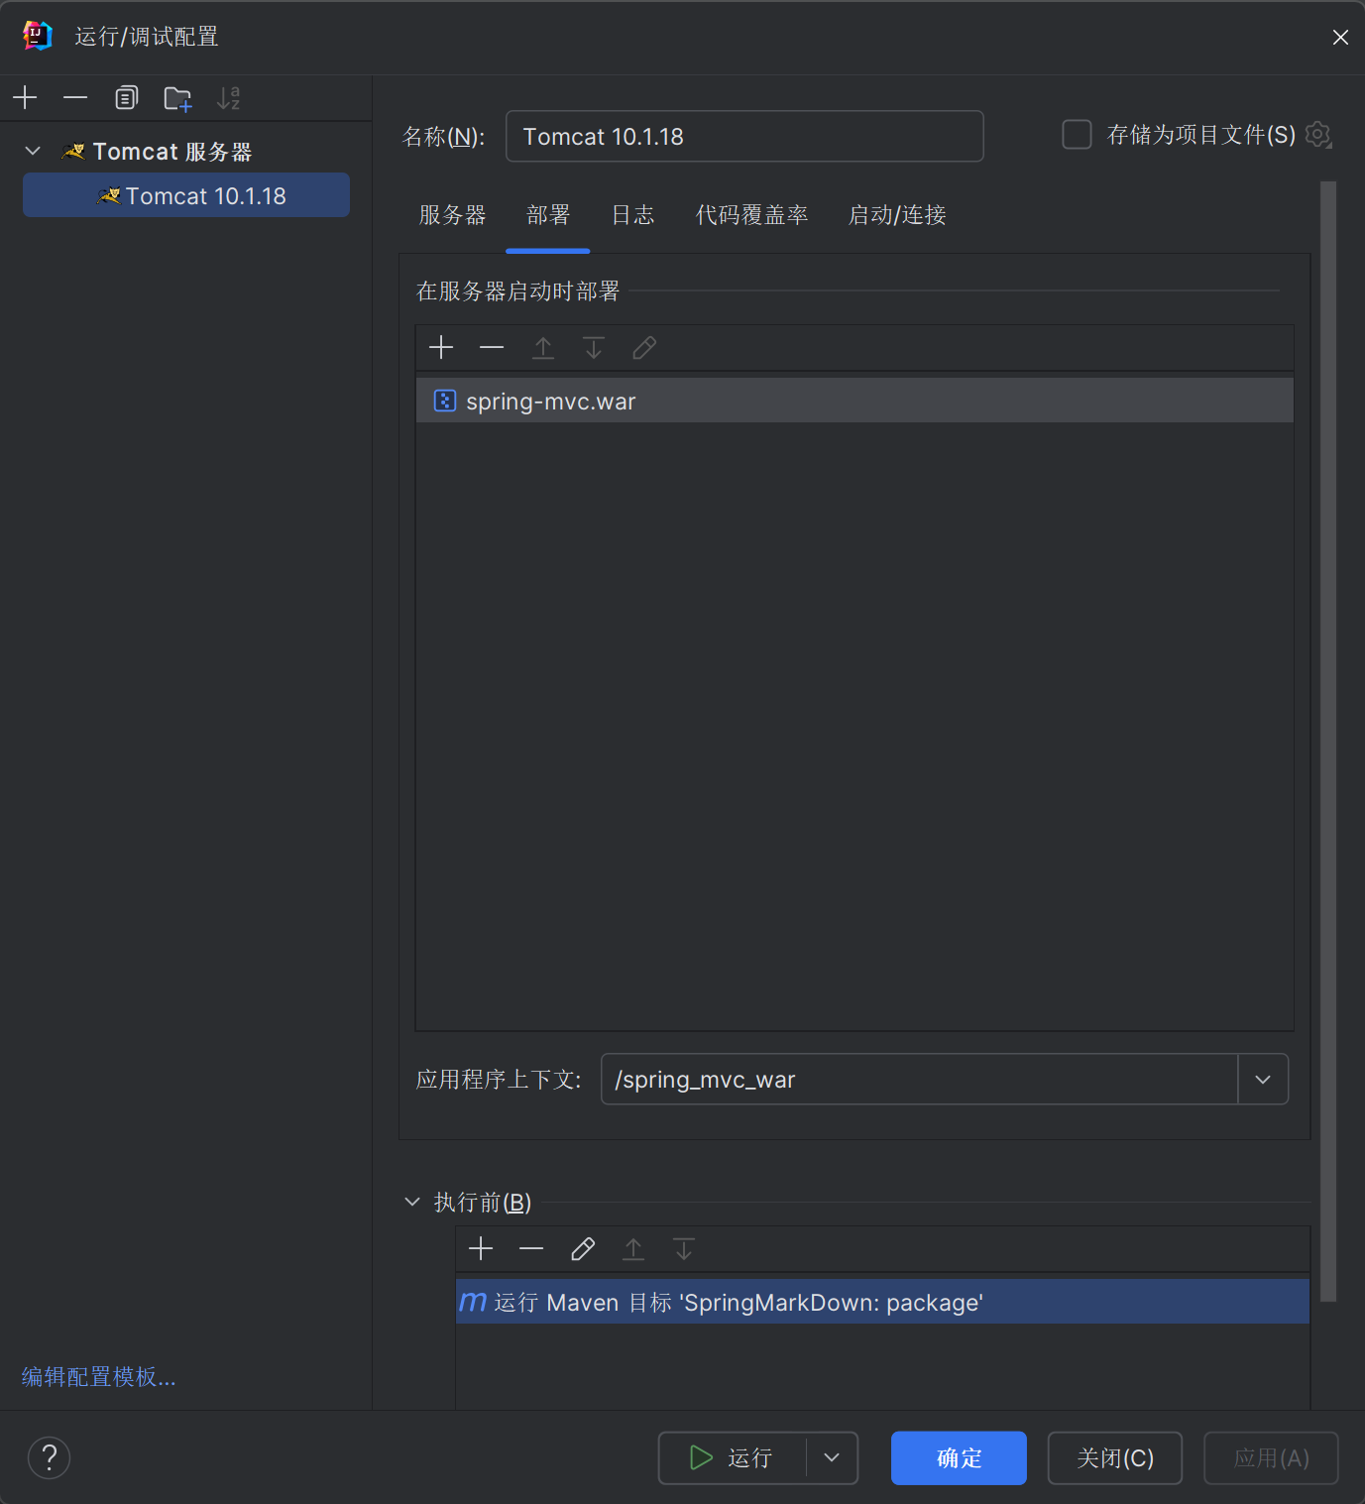Image resolution: width=1365 pixels, height=1504 pixels.
Task: Add a deployment artifact to the server list
Action: pyautogui.click(x=441, y=347)
